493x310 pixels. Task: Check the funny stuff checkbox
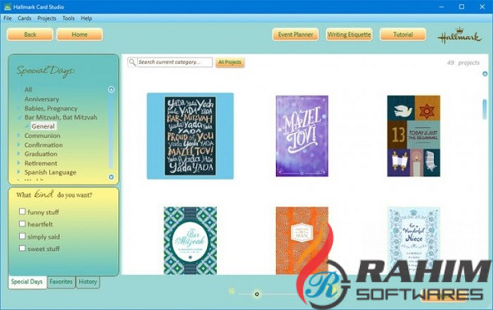(x=22, y=212)
